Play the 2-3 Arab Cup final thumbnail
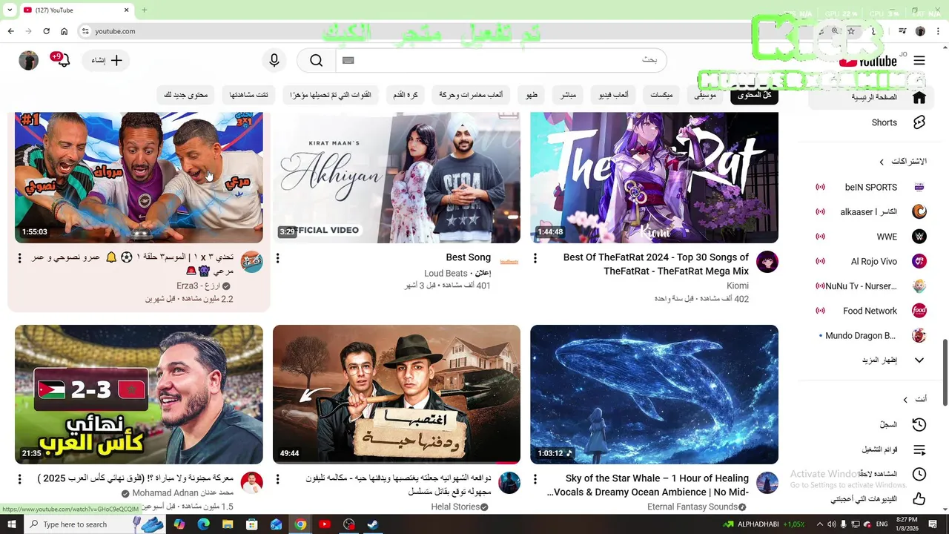The image size is (949, 534). (x=139, y=395)
